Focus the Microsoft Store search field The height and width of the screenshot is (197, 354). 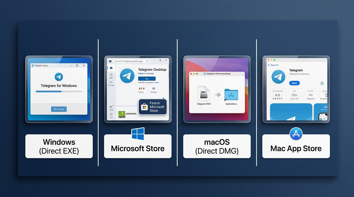coord(131,61)
